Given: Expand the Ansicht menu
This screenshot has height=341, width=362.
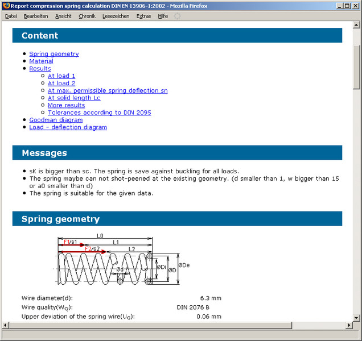Looking at the screenshot, I should [x=63, y=16].
